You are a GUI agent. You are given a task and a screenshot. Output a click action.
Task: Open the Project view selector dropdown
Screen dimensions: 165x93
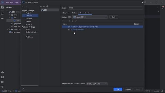tap(10, 7)
